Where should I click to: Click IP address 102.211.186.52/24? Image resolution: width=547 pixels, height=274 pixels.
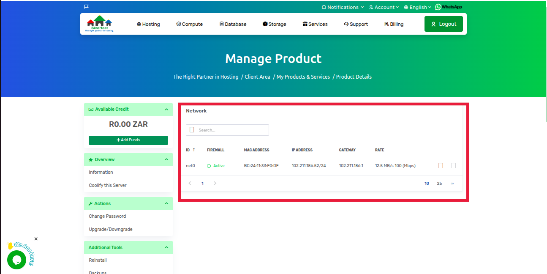[x=309, y=166]
